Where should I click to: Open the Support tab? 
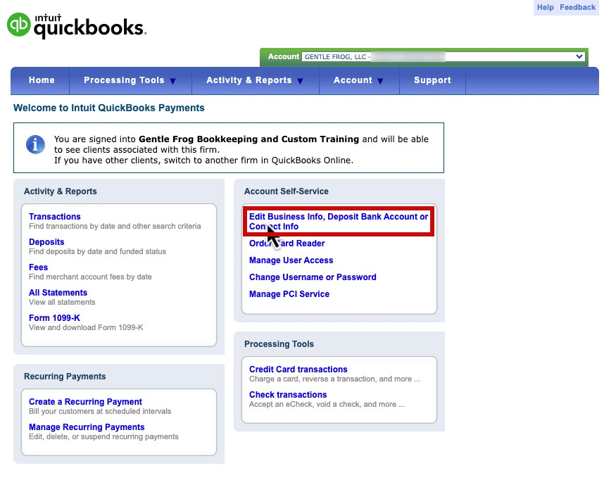pyautogui.click(x=432, y=80)
